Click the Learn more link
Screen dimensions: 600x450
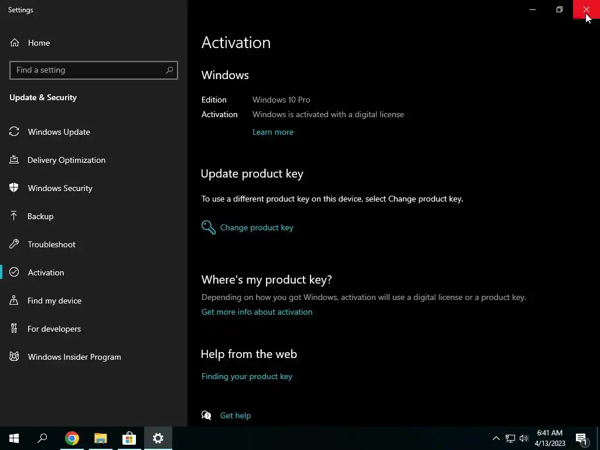tap(273, 132)
